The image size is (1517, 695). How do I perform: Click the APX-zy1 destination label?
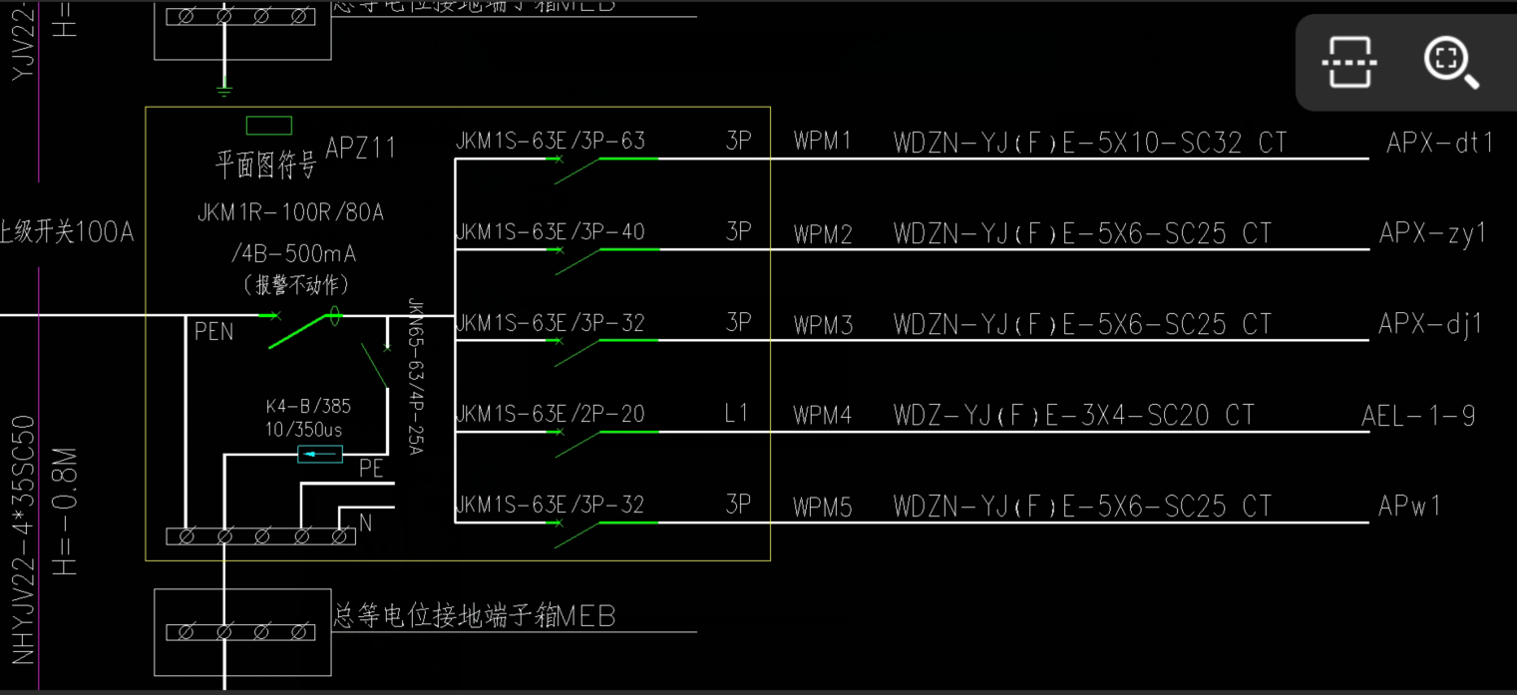click(1432, 233)
